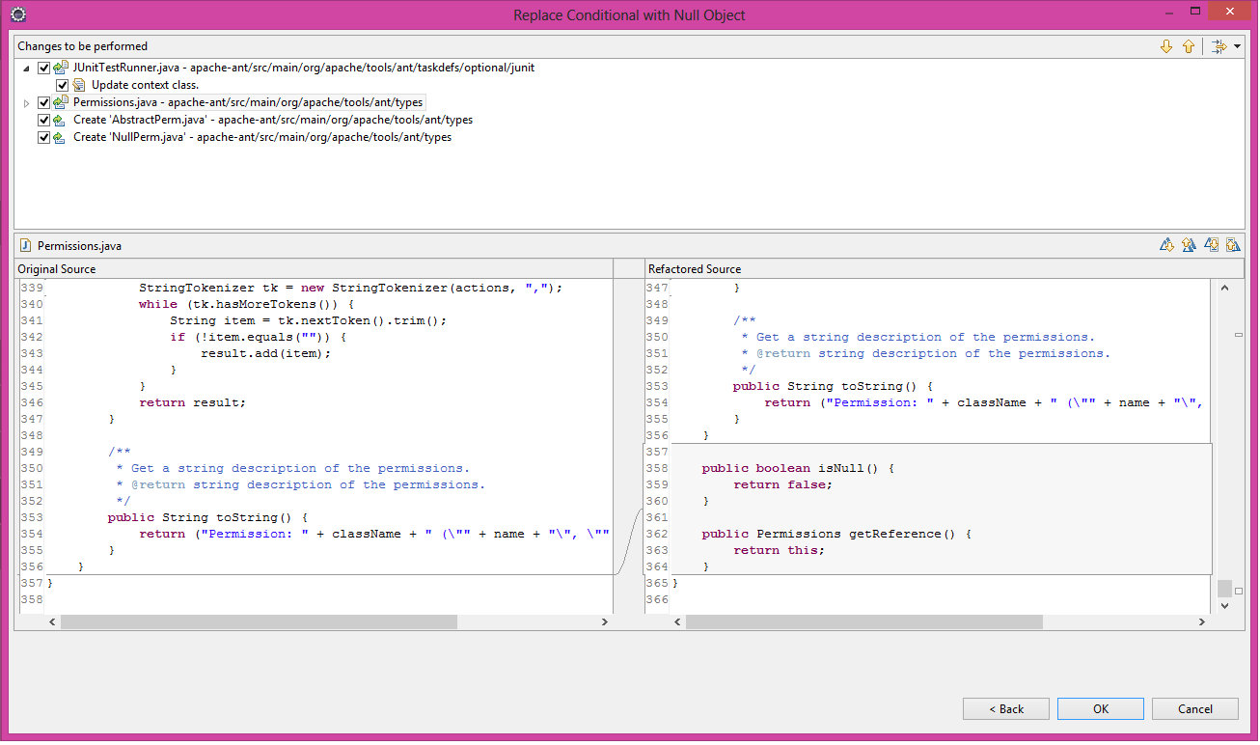This screenshot has height=745, width=1260.
Task: Toggle the 'Update context class.' checkbox
Action: 62,85
